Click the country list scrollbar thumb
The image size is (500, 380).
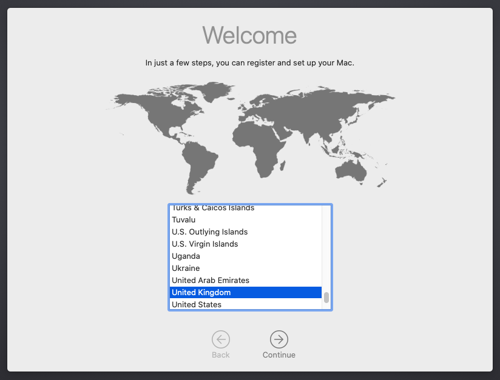point(326,298)
